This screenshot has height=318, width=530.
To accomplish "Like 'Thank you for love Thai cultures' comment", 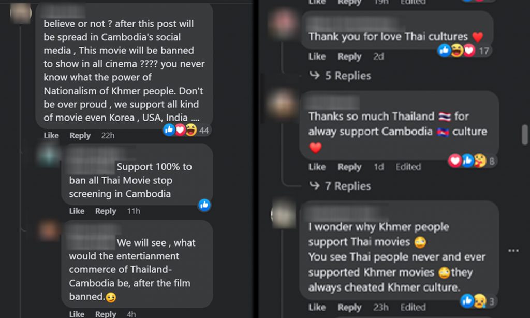I will coord(317,56).
